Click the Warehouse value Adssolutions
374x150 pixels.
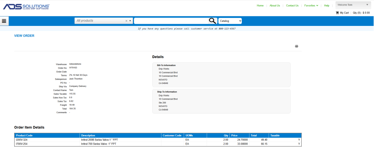pyautogui.click(x=75, y=64)
